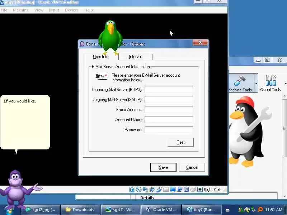Viewport: 287px width, 215px height.
Task: Click the video capture icon in VM status bar
Action: pyautogui.click(x=179, y=190)
